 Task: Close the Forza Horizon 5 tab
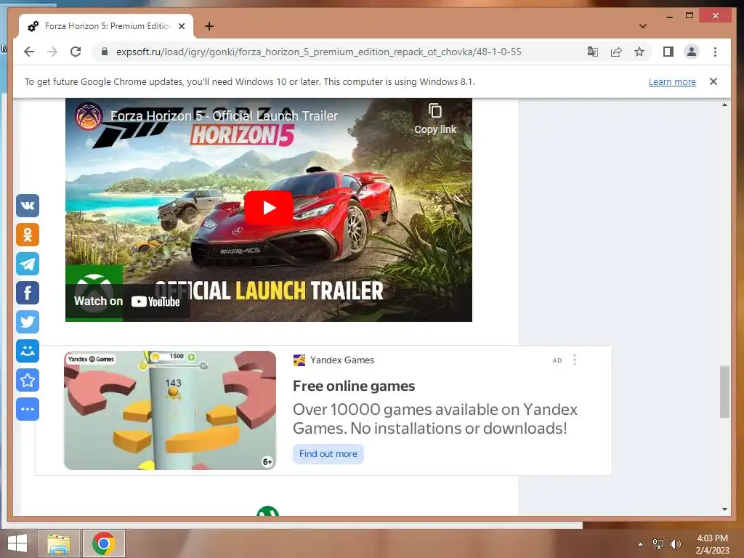coord(181,26)
